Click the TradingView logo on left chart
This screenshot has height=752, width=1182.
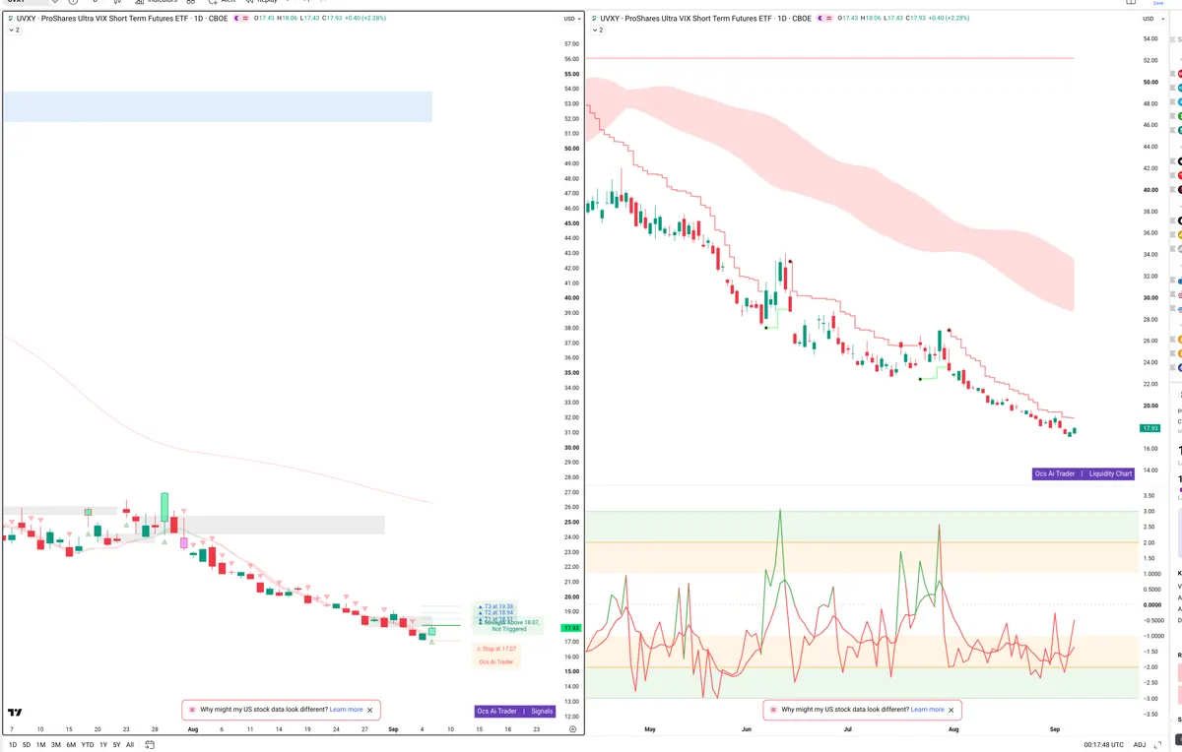coord(15,712)
